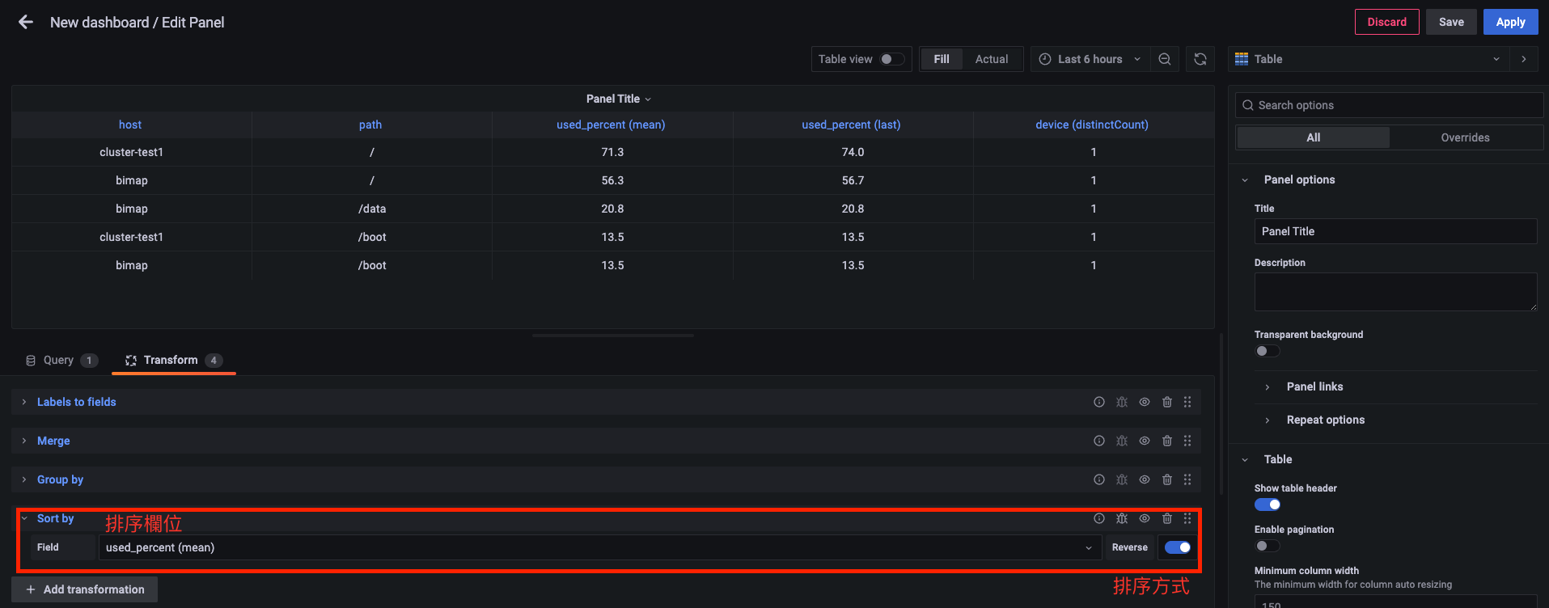The width and height of the screenshot is (1549, 608).
Task: Open the Sort by Field dropdown
Action: [599, 547]
